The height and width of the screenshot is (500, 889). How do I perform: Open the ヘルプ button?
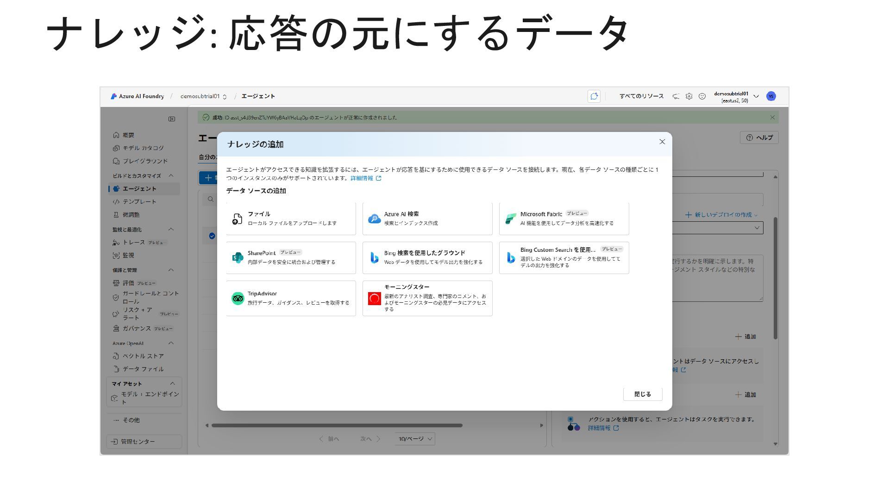point(759,137)
